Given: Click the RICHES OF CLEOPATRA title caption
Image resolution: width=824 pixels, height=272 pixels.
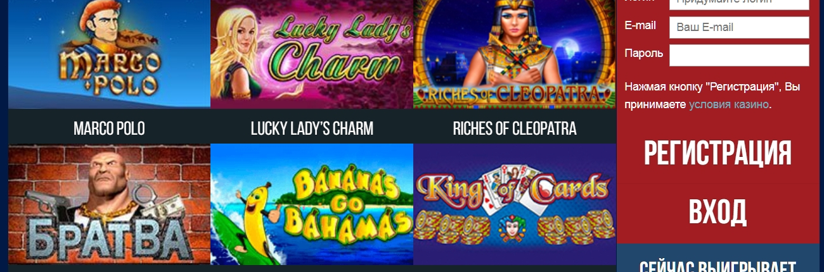Looking at the screenshot, I should click(515, 128).
